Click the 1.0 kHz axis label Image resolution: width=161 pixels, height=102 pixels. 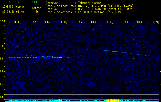2,46
